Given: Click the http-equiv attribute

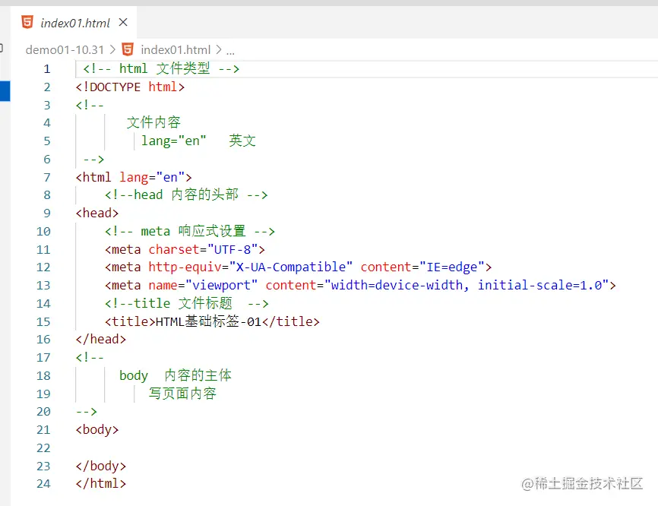Looking at the screenshot, I should point(185,267).
